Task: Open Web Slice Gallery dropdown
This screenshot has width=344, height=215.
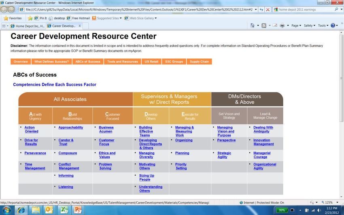Action: (x=140, y=18)
